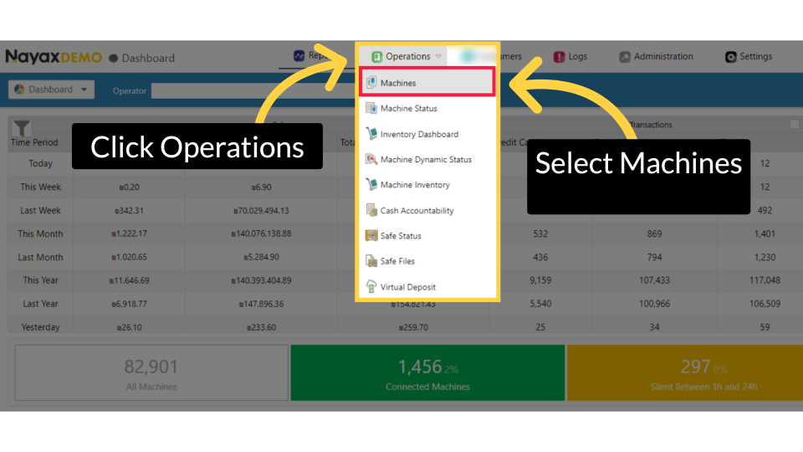This screenshot has width=803, height=452.
Task: Click the 106,509 Last Year total
Action: coord(765,304)
